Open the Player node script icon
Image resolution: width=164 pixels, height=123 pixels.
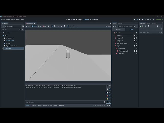coord(135,46)
